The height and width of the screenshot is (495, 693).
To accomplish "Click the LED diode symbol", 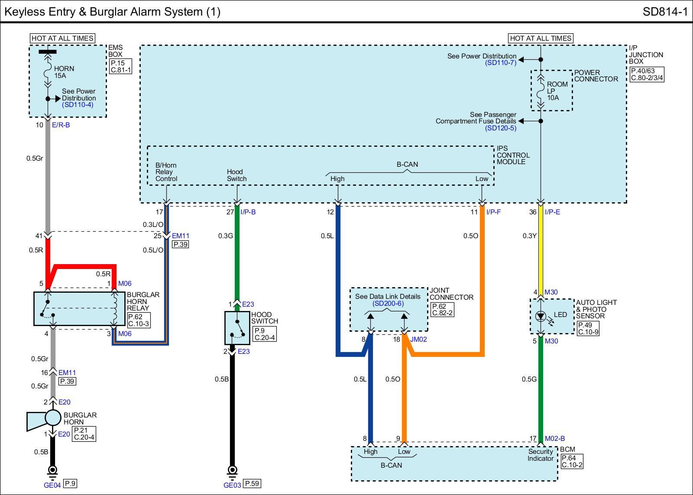I will pos(540,316).
